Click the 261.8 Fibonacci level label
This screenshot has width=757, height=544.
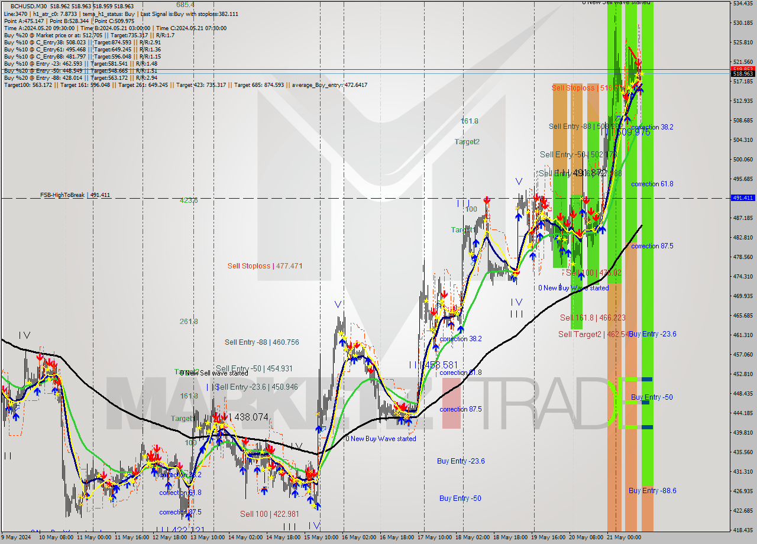(x=189, y=322)
